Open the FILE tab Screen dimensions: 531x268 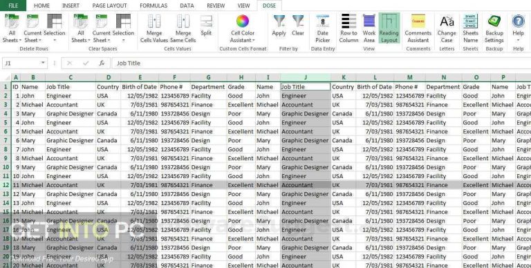coord(13,6)
